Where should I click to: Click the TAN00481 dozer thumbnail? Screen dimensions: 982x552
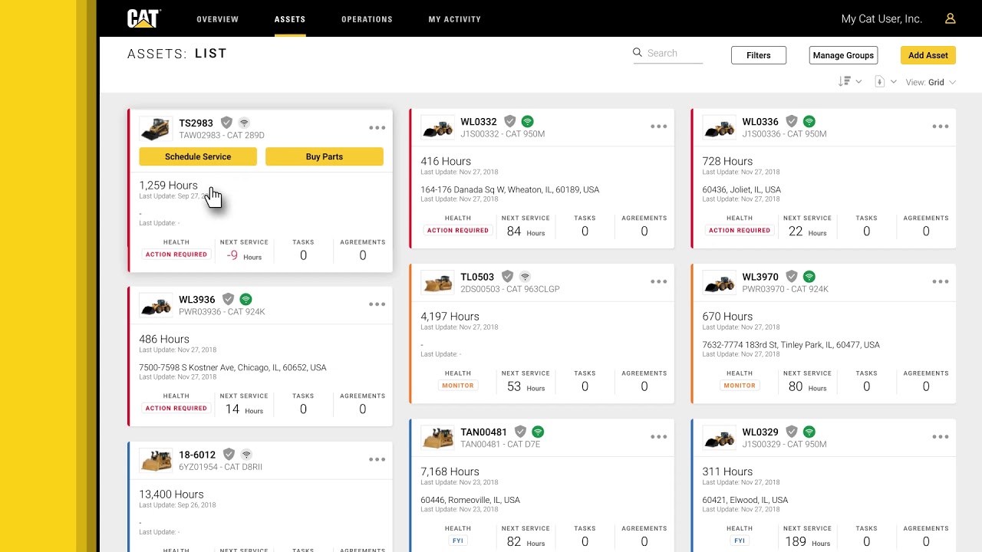437,437
